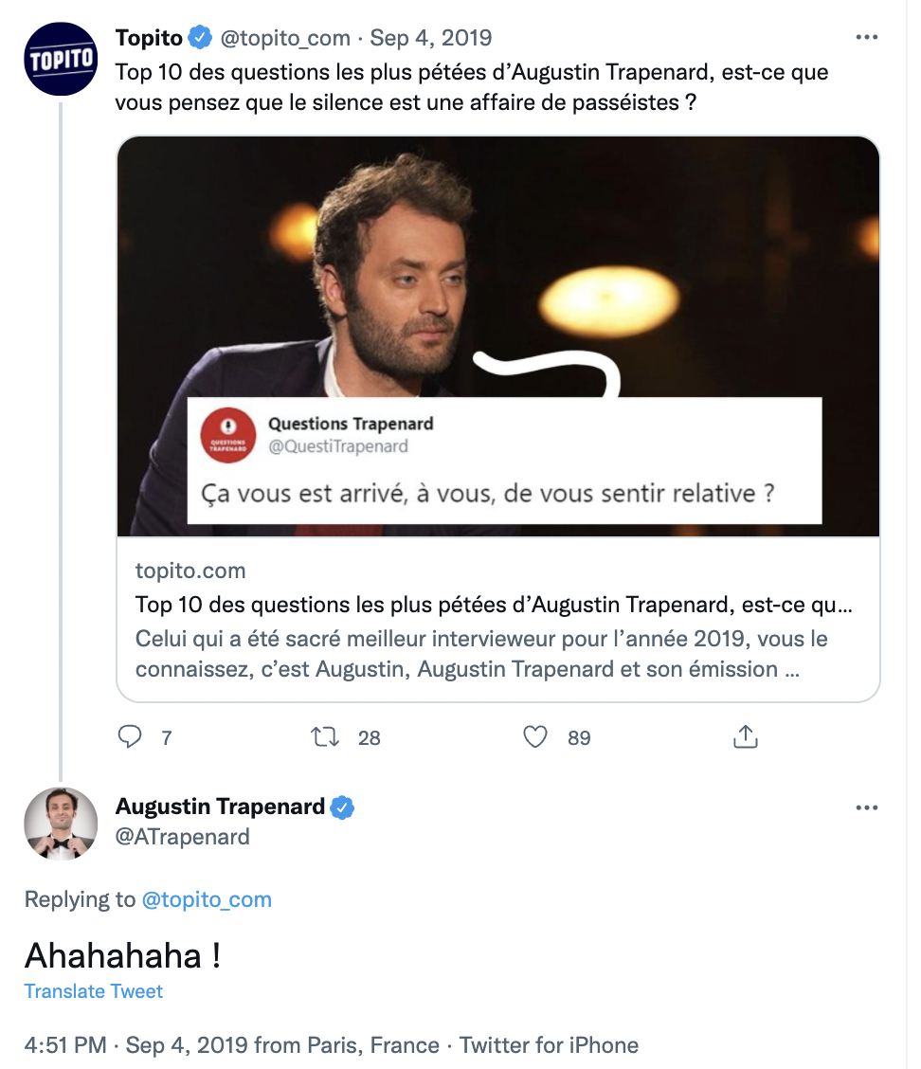Open the share icon on Topito tweet
The image size is (921, 1069).
[746, 736]
